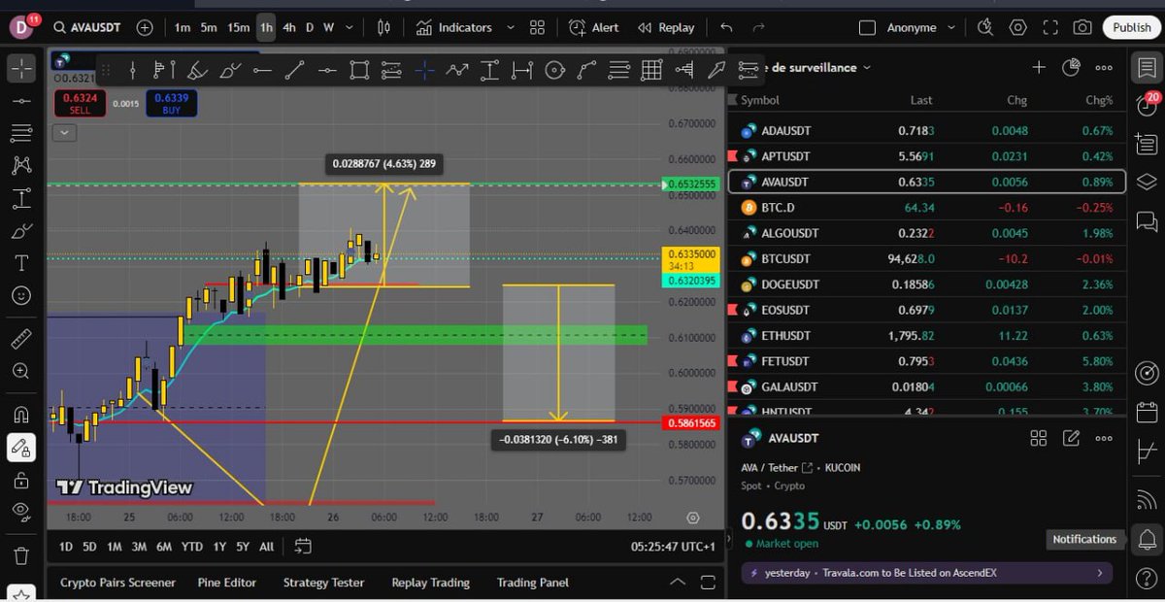Select the vertical line tool in favorites toolbar
The height and width of the screenshot is (602, 1165).
[x=133, y=70]
